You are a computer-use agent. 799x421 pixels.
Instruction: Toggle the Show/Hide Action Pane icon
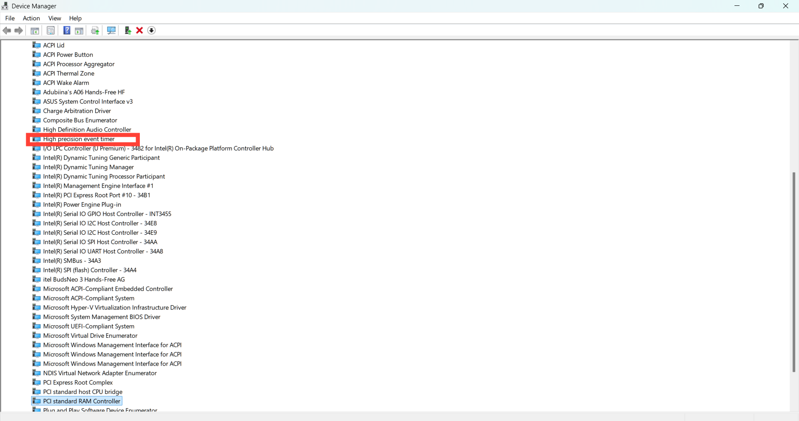(x=79, y=30)
